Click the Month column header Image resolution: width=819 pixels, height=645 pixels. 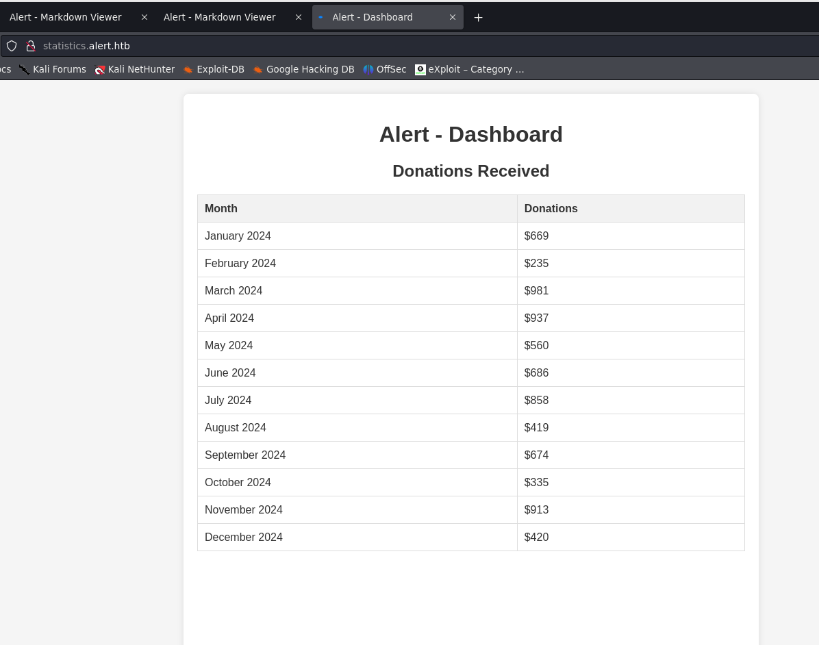click(221, 209)
